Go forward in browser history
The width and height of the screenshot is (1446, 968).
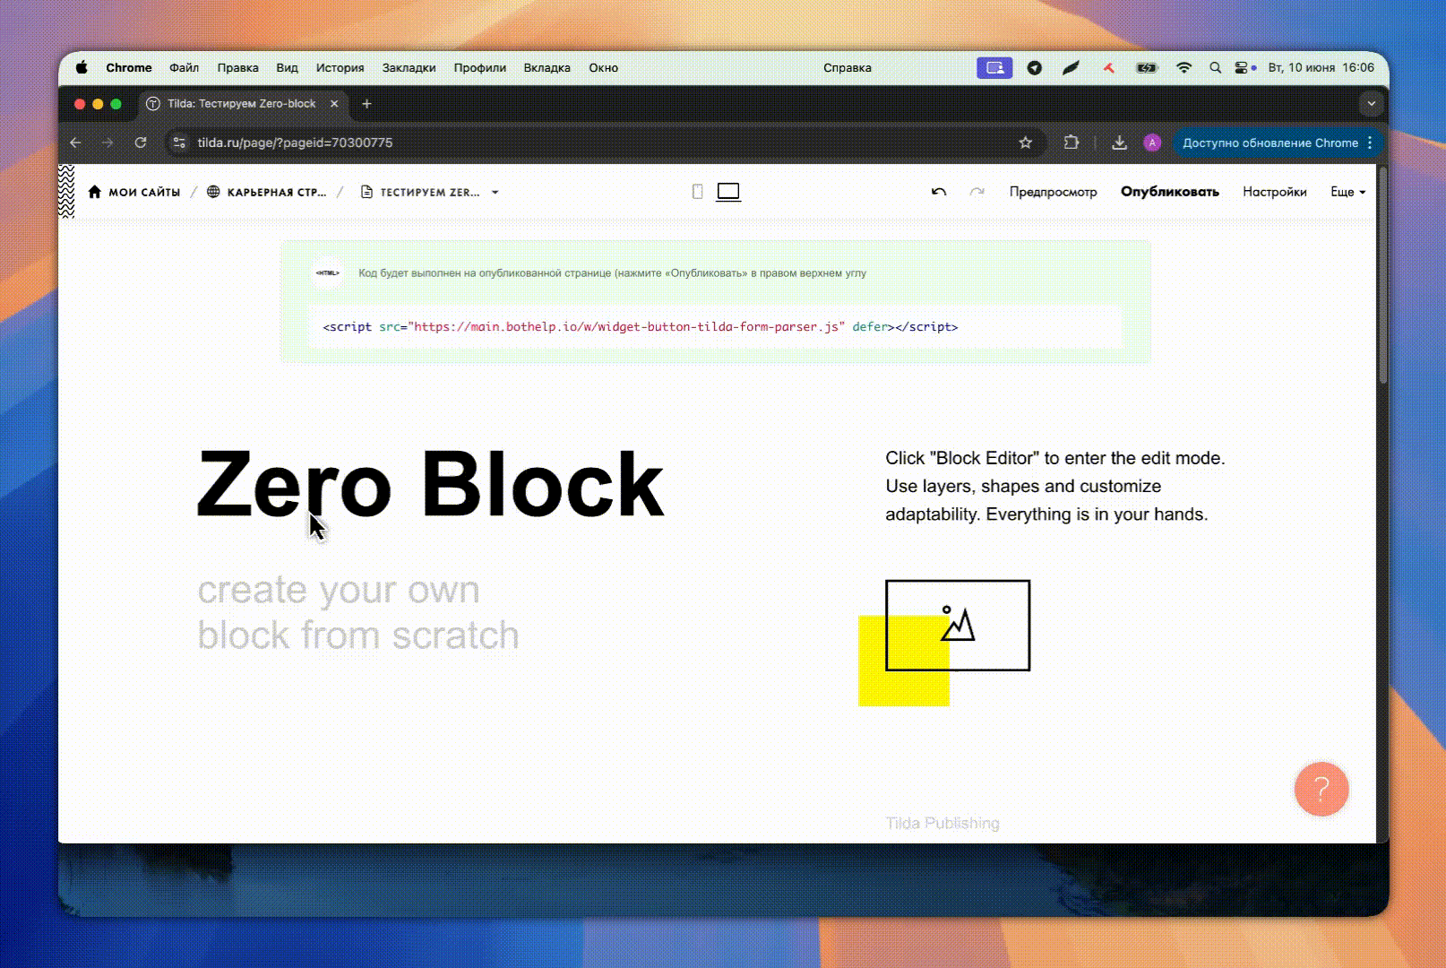click(x=108, y=143)
